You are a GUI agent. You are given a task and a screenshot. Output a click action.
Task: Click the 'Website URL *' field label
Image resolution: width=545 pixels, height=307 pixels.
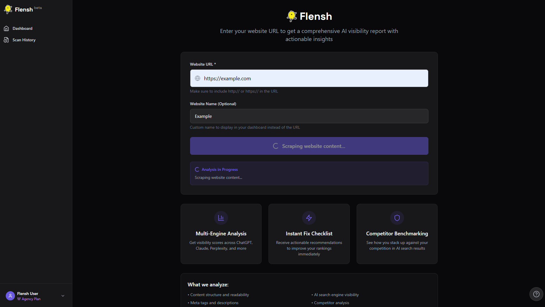click(203, 64)
